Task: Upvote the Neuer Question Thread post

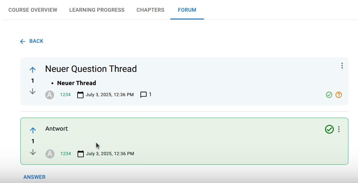Action: coord(33,70)
